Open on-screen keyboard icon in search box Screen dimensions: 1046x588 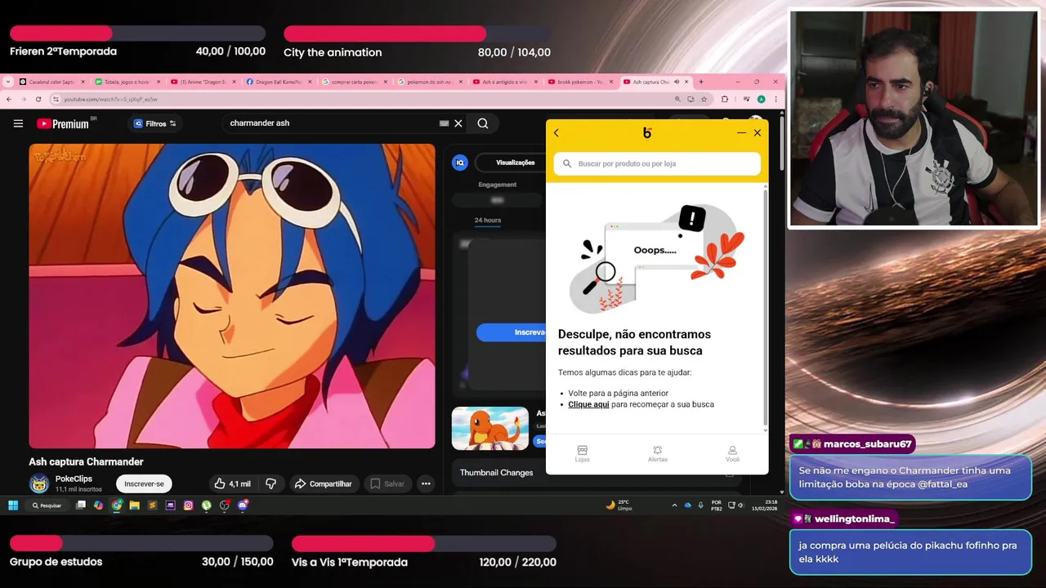coord(444,123)
